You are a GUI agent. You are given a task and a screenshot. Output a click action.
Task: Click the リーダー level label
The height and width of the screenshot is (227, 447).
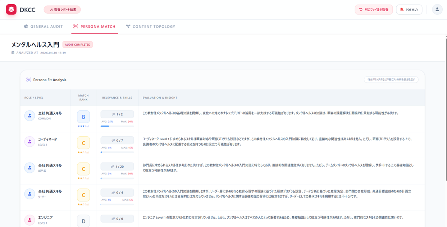click(42, 197)
